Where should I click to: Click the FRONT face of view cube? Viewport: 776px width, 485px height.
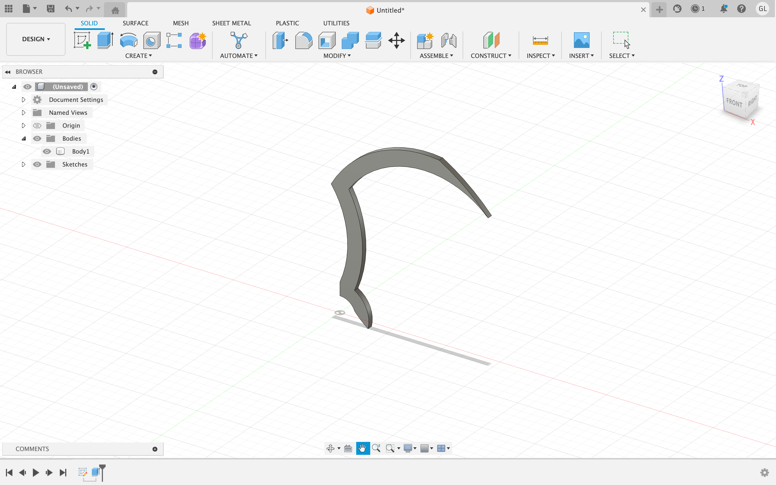(734, 103)
